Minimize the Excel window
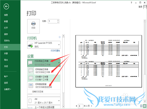 coord(136,3)
